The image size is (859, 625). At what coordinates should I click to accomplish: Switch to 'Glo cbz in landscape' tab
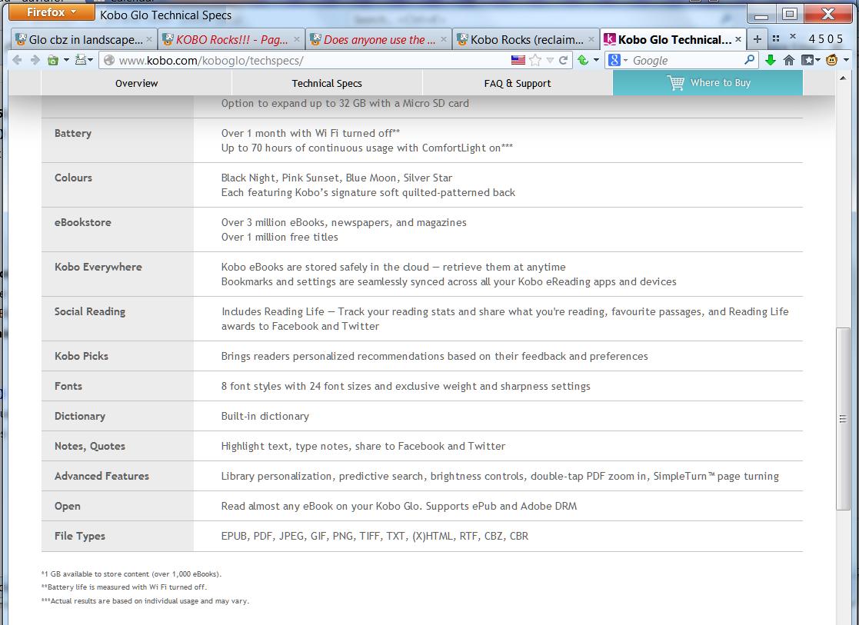pyautogui.click(x=84, y=39)
